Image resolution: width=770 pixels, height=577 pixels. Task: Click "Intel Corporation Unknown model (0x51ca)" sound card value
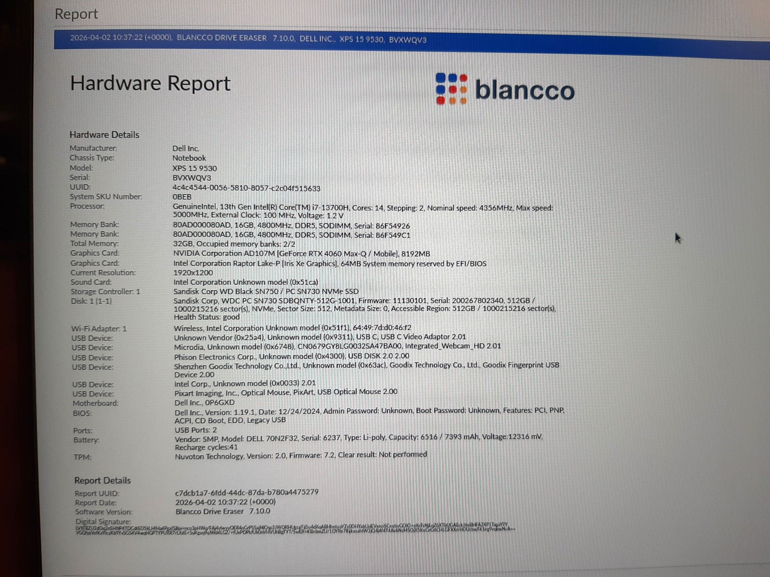click(x=246, y=282)
